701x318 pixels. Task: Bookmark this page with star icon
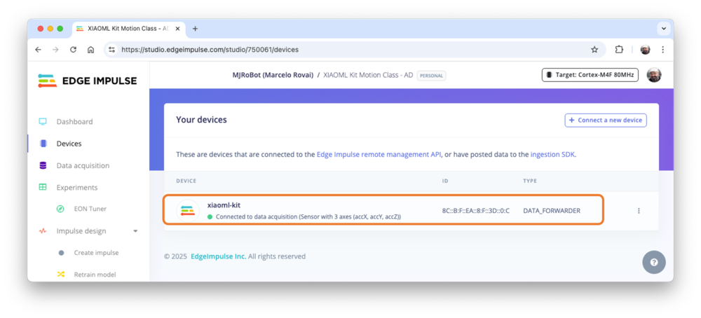pyautogui.click(x=594, y=50)
